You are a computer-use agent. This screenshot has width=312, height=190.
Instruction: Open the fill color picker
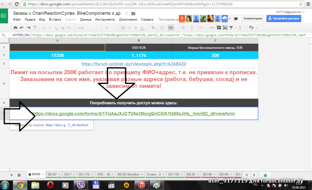tap(153, 28)
